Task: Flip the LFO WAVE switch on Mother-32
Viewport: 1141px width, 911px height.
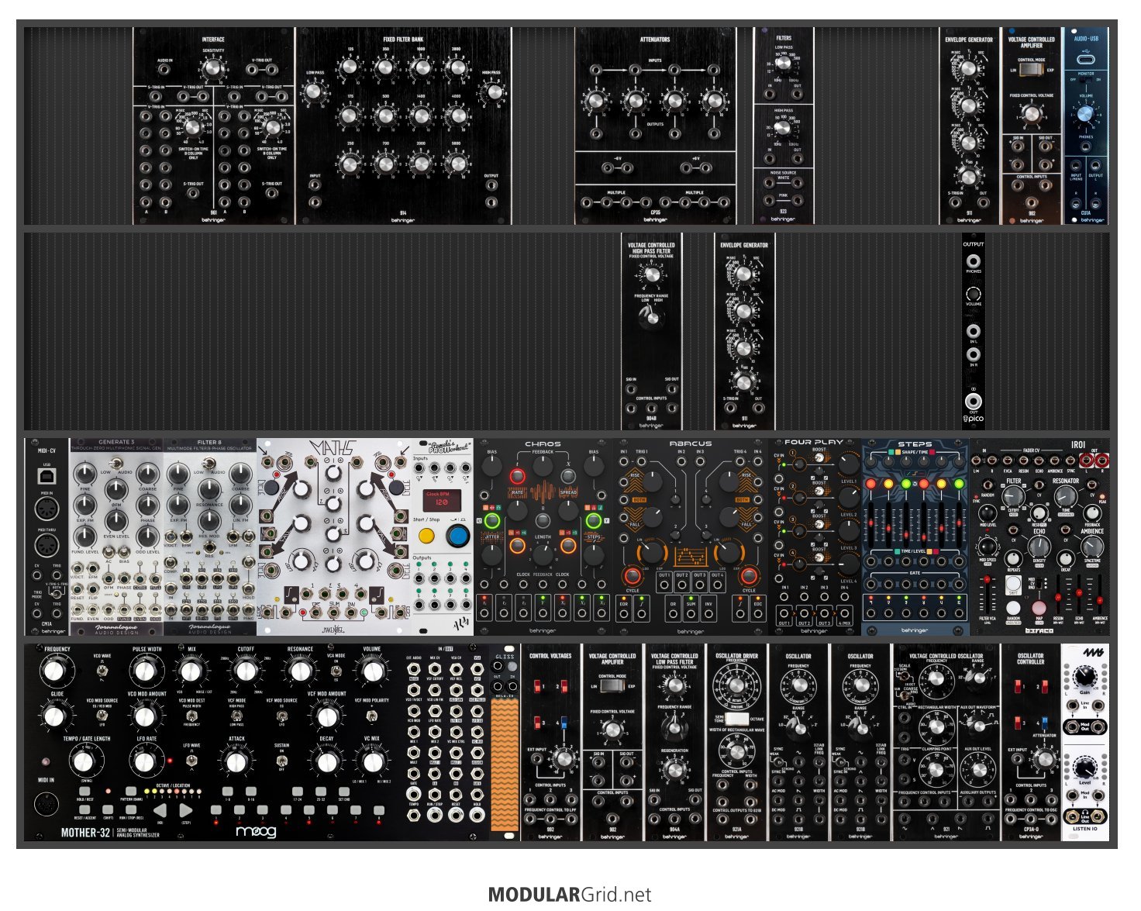Action: (191, 761)
